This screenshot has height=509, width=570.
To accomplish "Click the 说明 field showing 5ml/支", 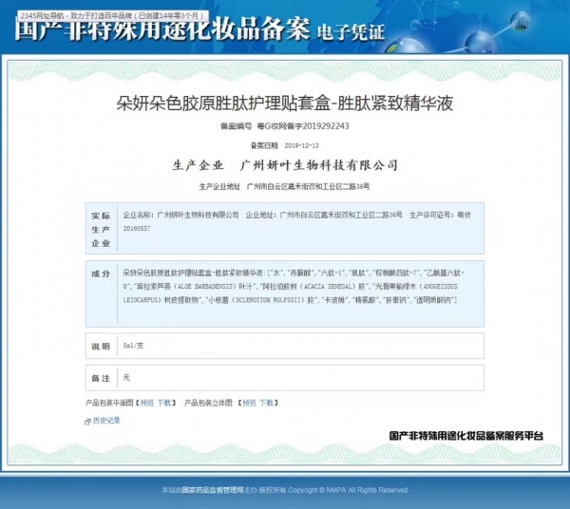I will pos(132,346).
